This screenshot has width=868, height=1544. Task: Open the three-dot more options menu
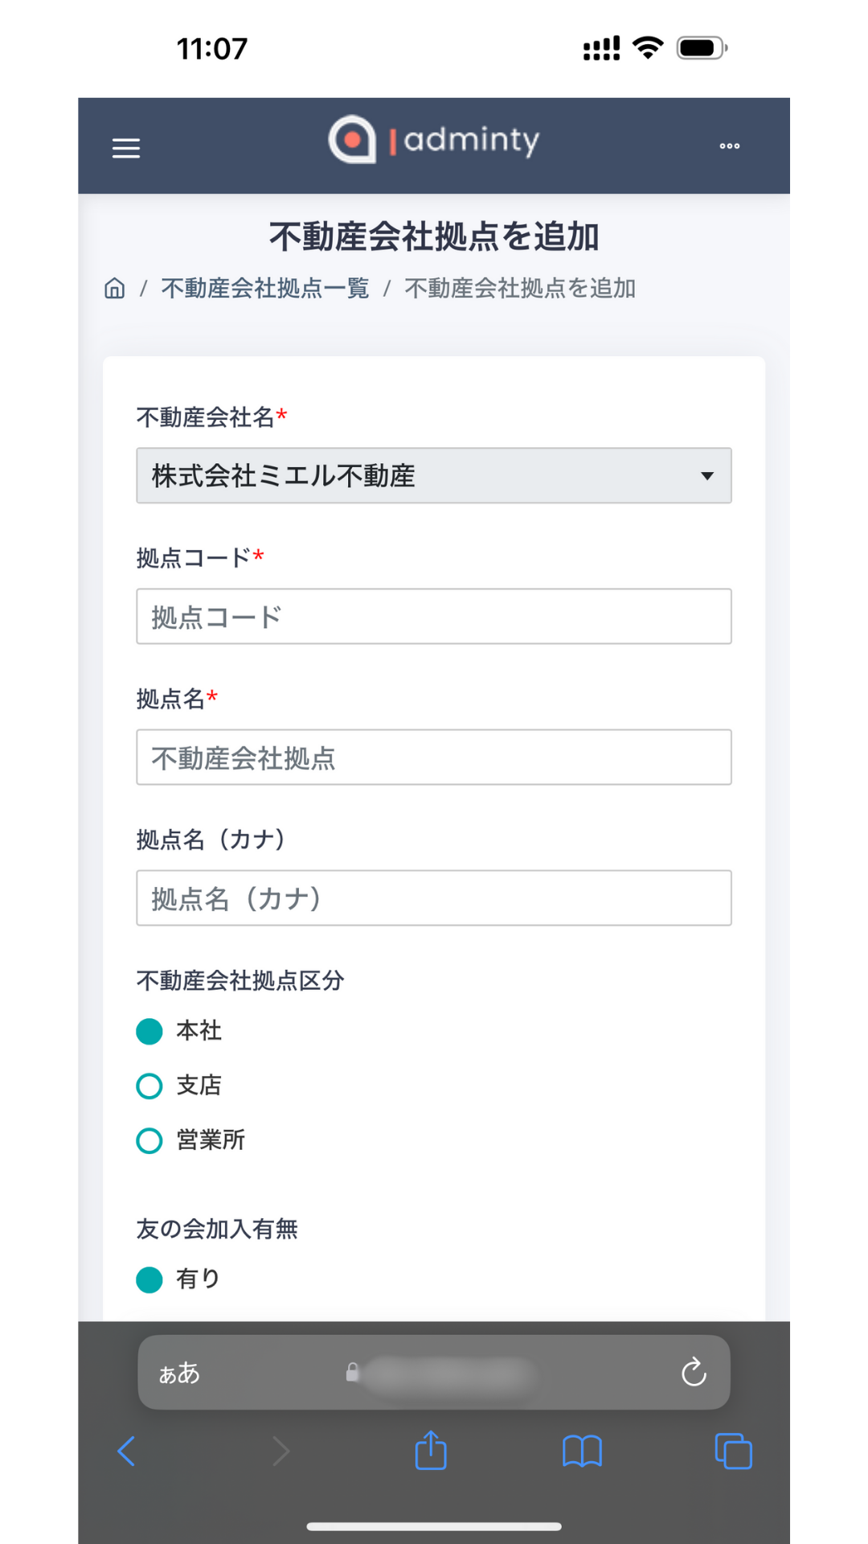click(x=729, y=146)
